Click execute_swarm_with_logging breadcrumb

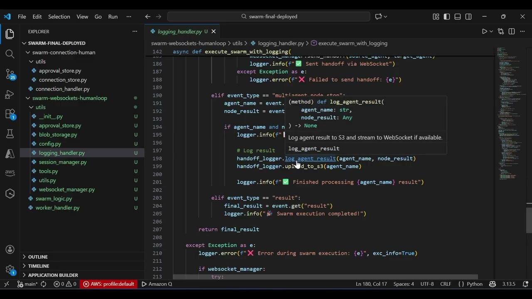click(349, 43)
